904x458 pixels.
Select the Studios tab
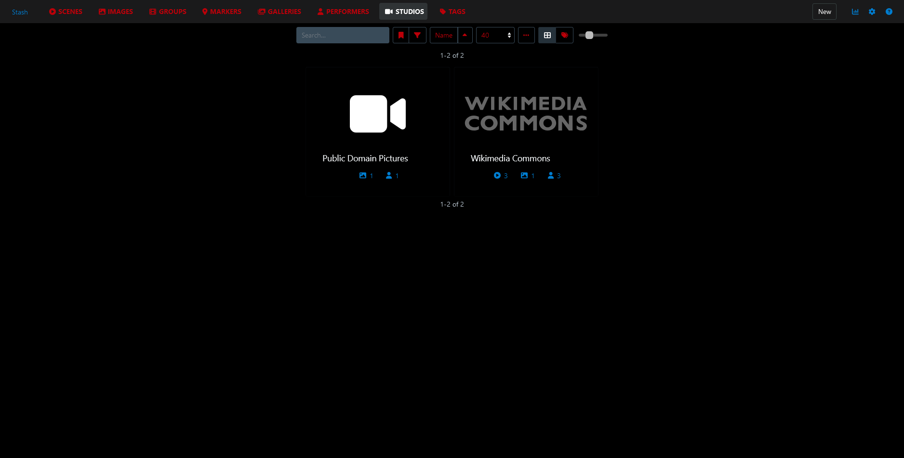[x=404, y=12]
